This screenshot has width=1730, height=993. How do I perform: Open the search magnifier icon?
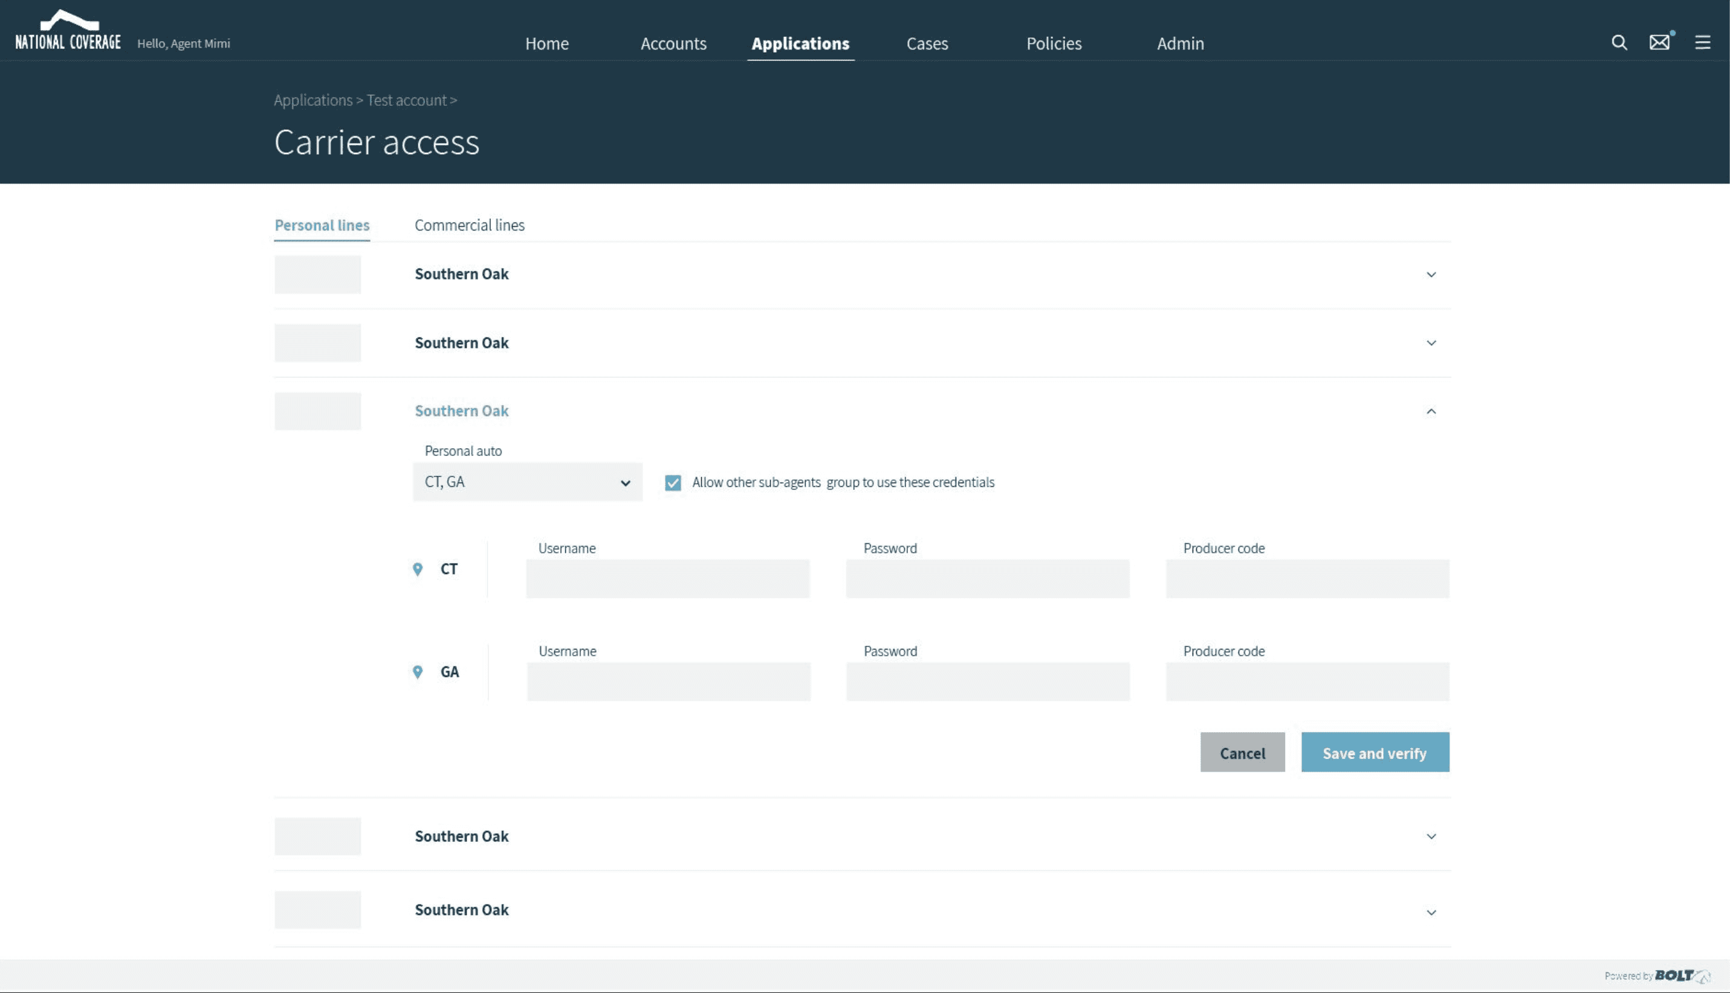1619,43
